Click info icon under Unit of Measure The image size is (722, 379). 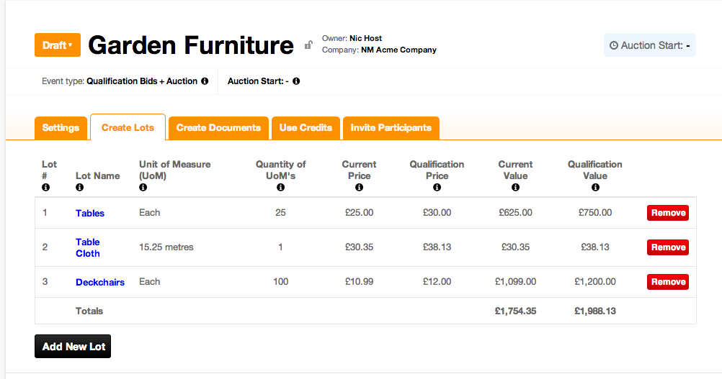[x=143, y=188]
